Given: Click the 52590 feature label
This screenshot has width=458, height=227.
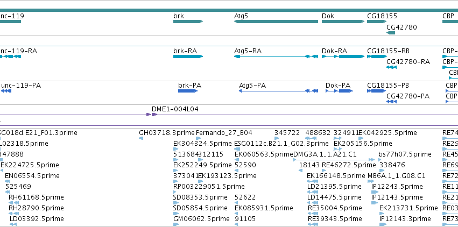Looking at the screenshot, I should (245, 165).
